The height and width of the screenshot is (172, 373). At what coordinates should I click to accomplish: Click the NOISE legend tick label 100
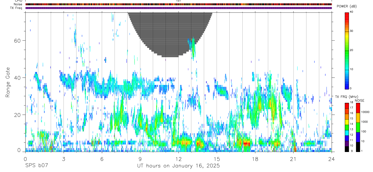point(364,131)
